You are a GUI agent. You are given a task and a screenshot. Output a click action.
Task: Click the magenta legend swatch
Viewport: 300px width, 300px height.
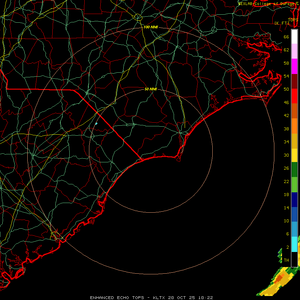tap(294, 66)
